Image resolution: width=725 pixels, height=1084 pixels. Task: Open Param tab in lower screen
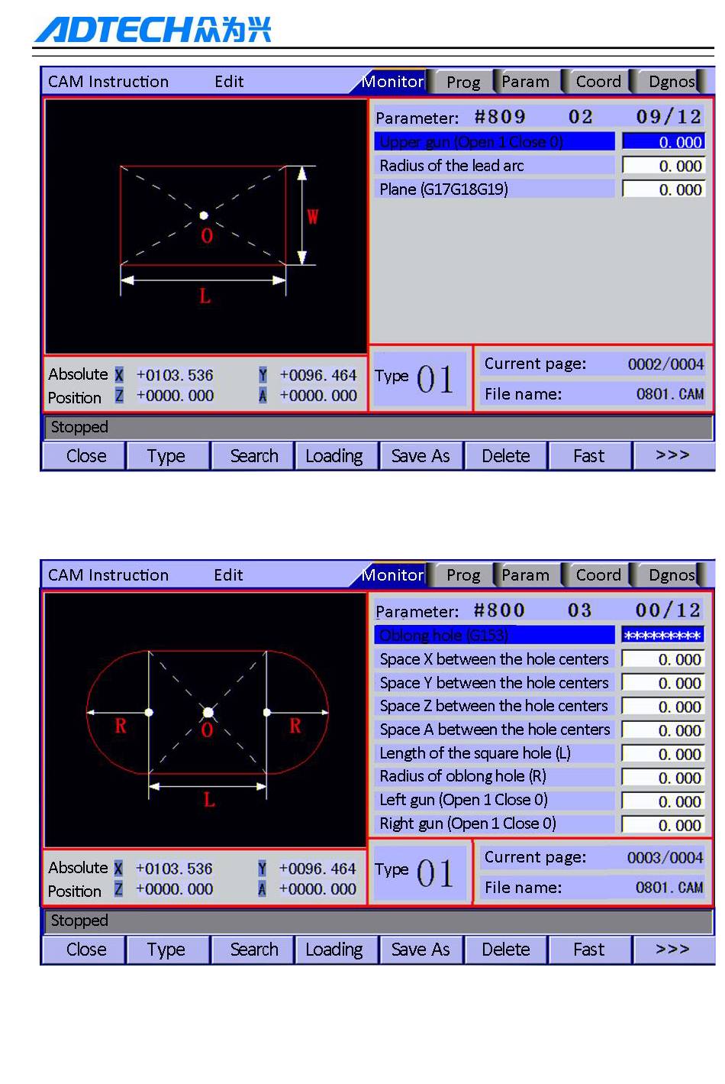526,575
